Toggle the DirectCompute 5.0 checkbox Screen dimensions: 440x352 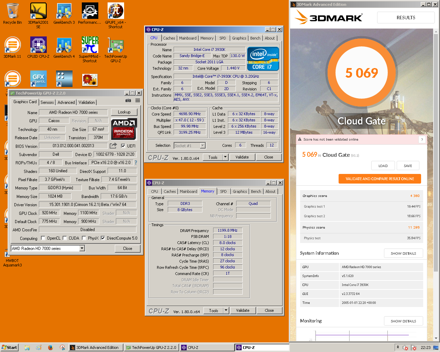[x=103, y=238]
